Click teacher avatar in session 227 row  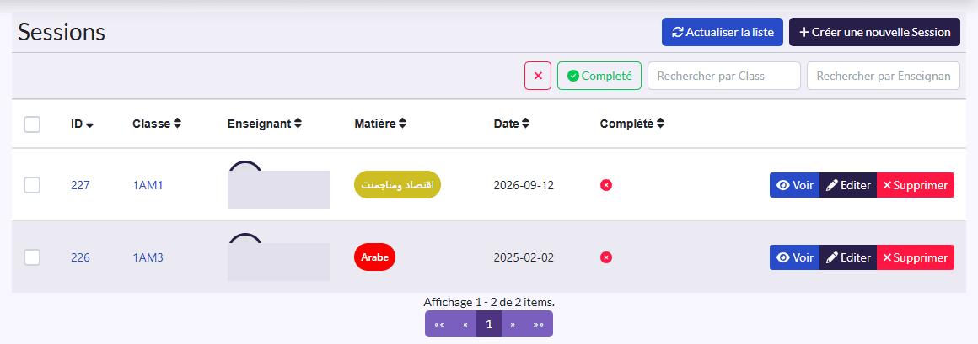(245, 166)
